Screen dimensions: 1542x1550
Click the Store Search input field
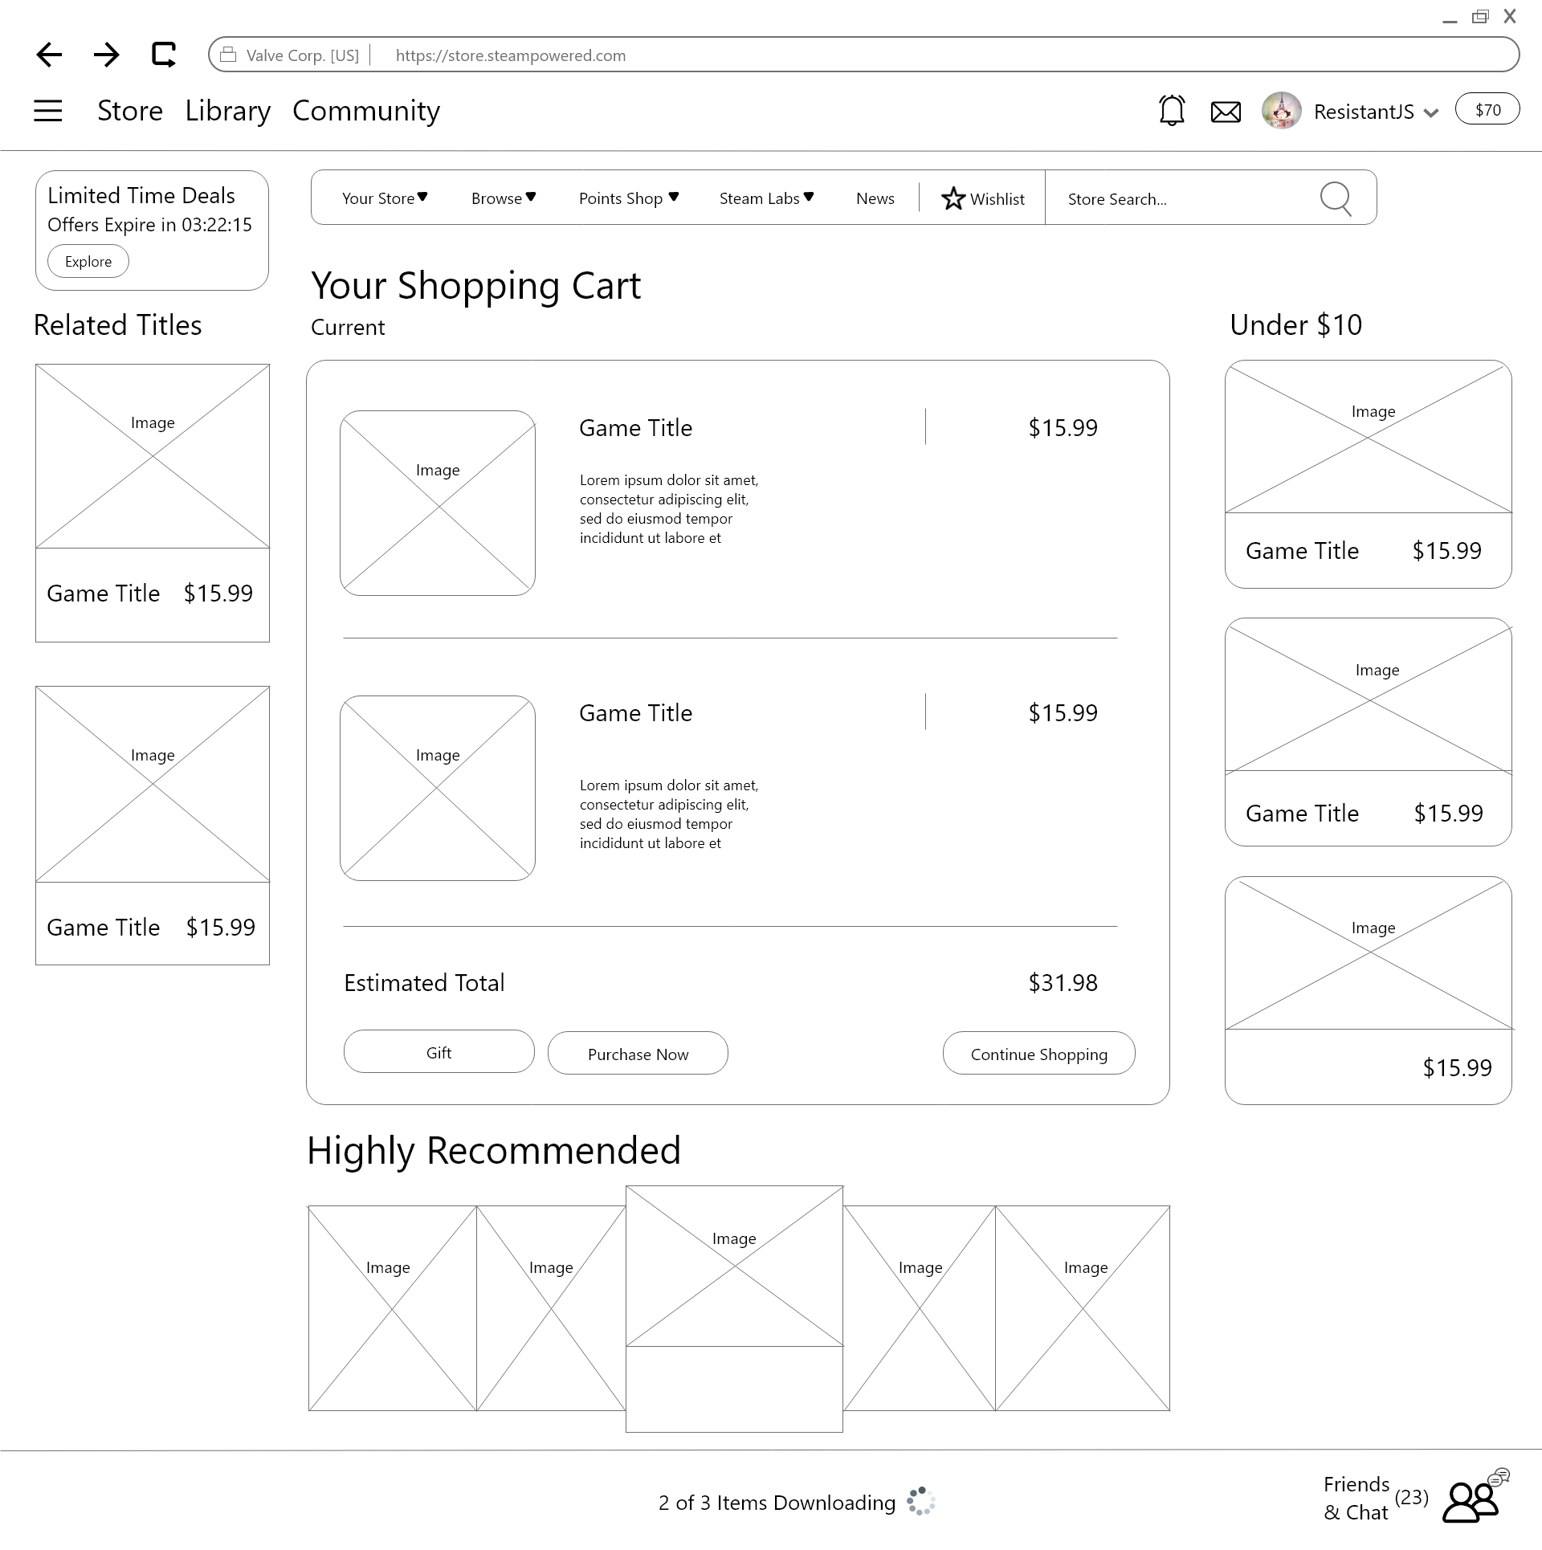point(1181,198)
